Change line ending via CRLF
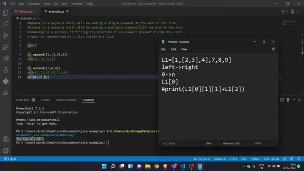 click(x=244, y=159)
